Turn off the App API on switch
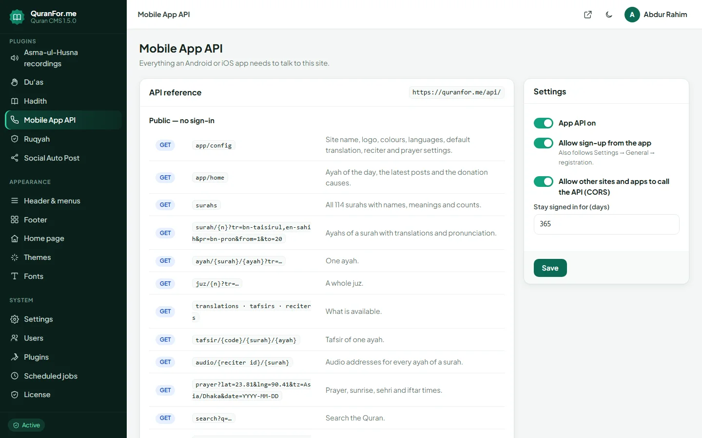This screenshot has height=438, width=702. [x=544, y=123]
